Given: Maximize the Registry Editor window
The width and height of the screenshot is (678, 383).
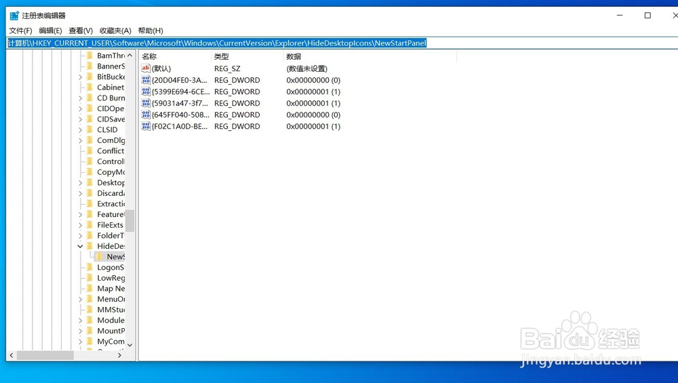Looking at the screenshot, I should (x=647, y=16).
